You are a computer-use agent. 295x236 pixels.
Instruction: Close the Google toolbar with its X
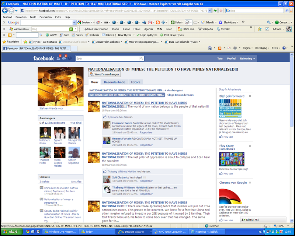(x=4, y=22)
